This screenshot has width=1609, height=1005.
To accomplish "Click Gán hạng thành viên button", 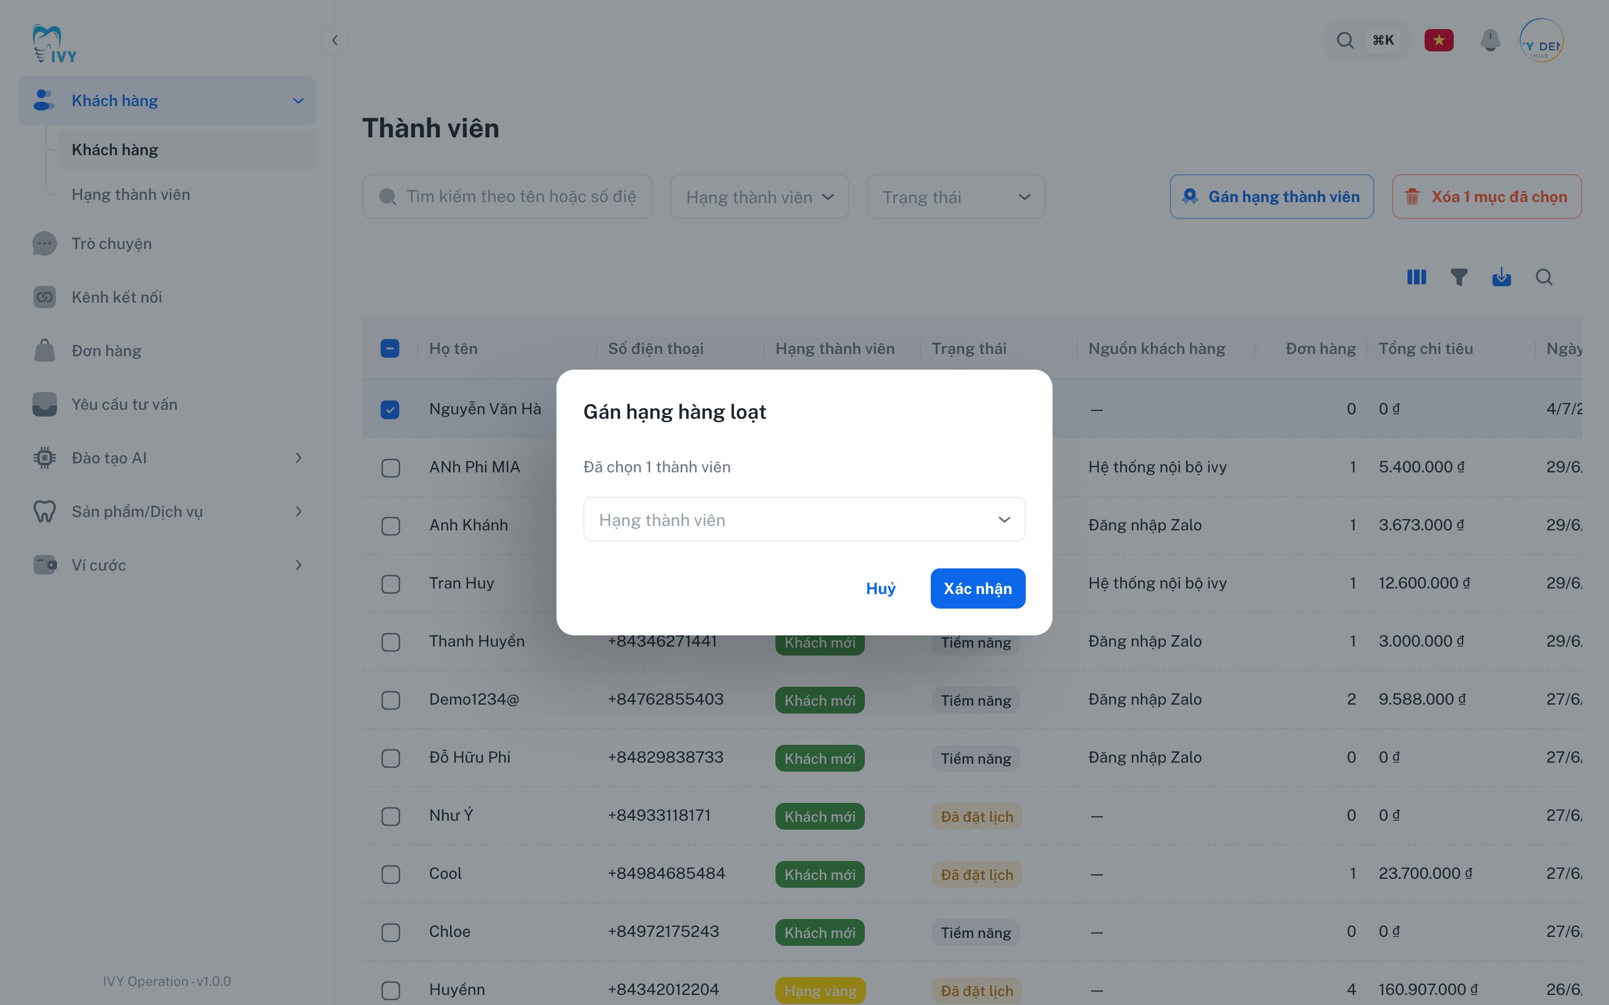I will [x=1271, y=197].
